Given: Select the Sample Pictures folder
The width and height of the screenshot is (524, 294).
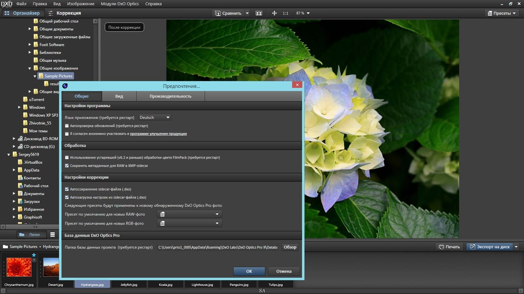Looking at the screenshot, I should (x=56, y=76).
